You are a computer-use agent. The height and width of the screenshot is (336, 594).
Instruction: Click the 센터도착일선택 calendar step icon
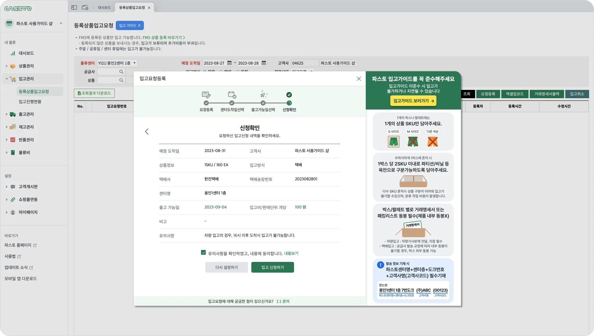click(x=232, y=95)
